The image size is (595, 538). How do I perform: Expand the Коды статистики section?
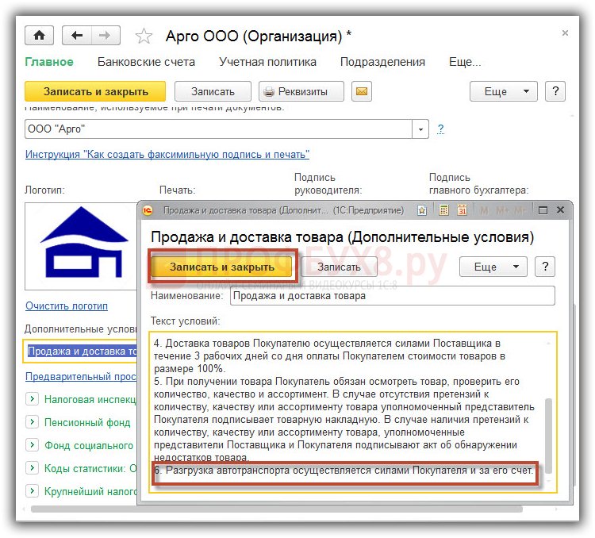pyautogui.click(x=32, y=468)
